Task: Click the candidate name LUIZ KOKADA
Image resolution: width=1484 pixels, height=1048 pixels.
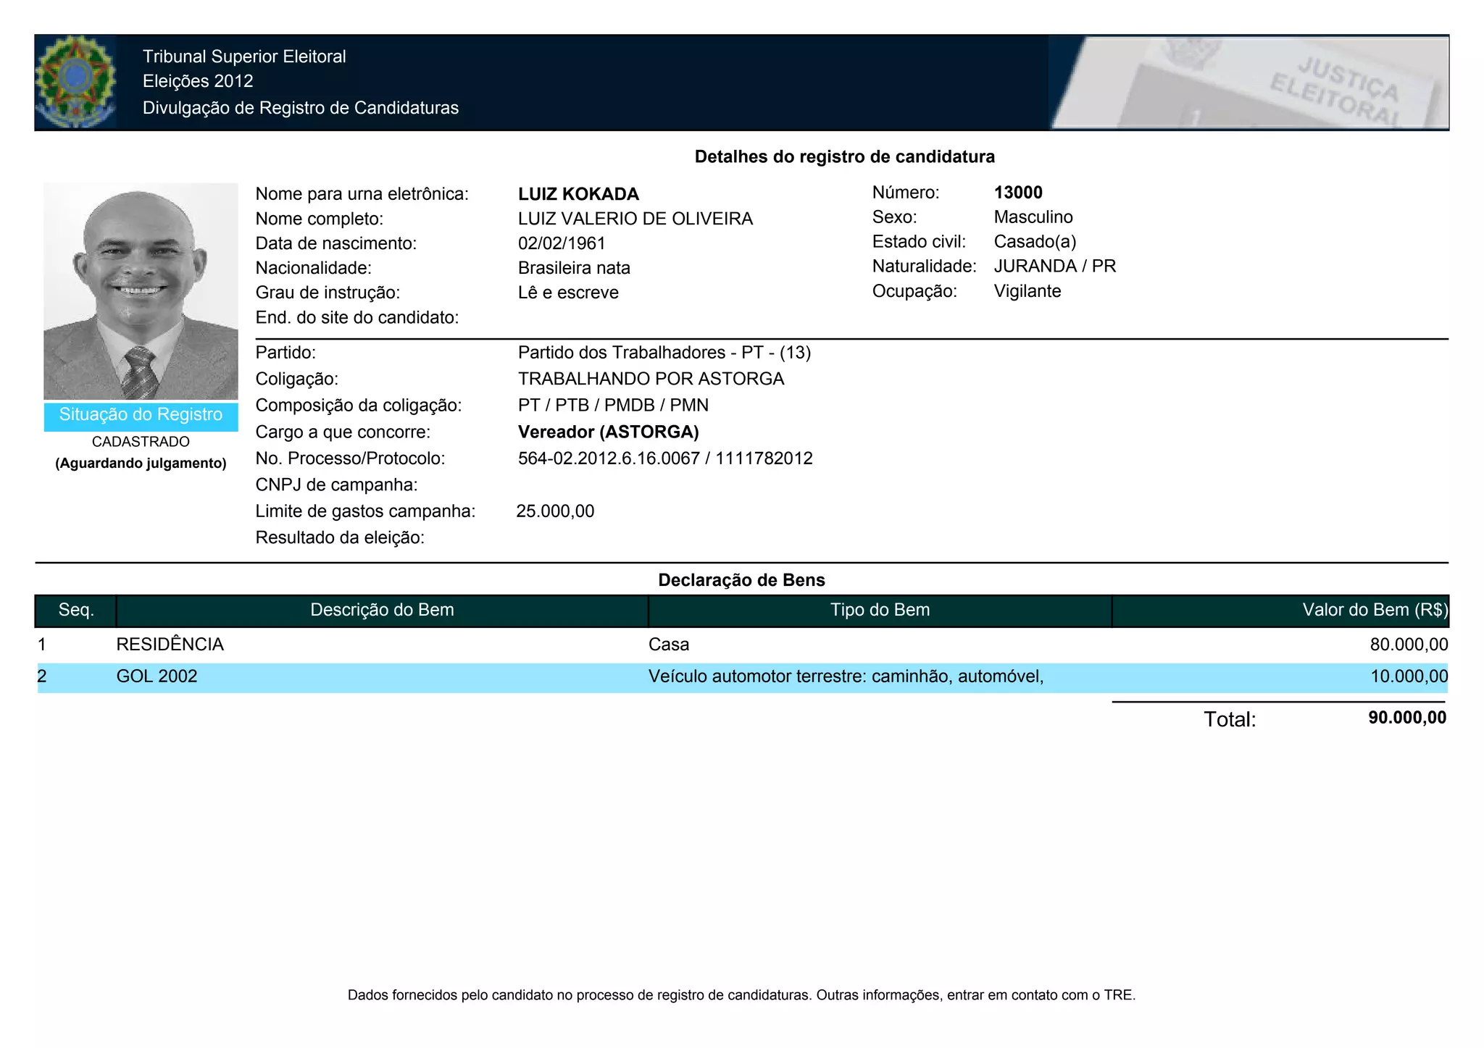Action: (x=578, y=194)
